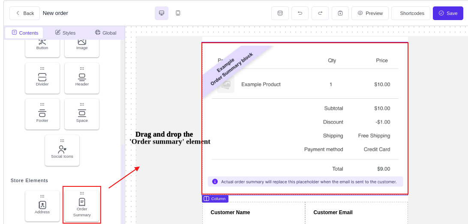Open the Contents tab
Image resolution: width=468 pixels, height=224 pixels.
[x=25, y=33]
